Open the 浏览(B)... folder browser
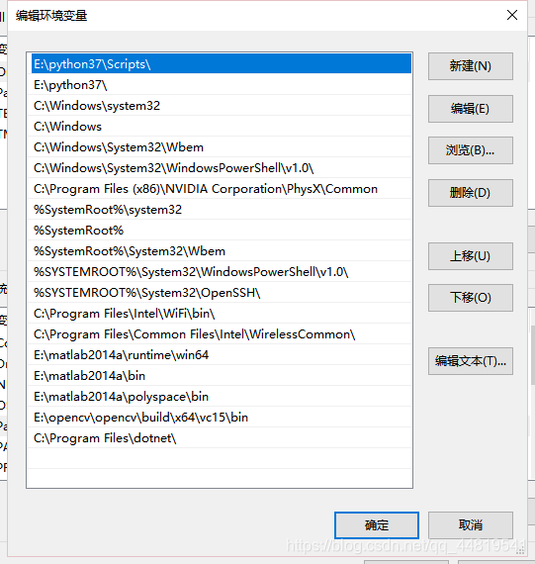The width and height of the screenshot is (535, 564). 471,150
